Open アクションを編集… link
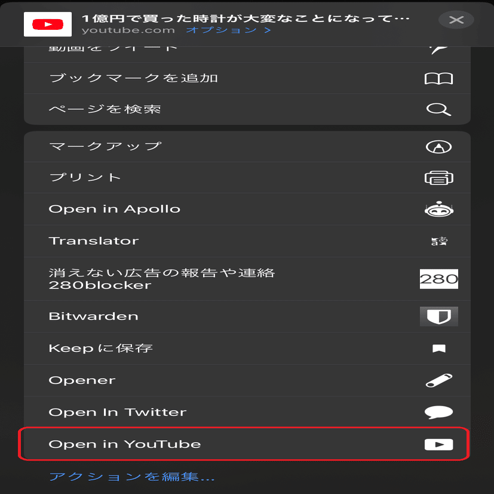This screenshot has height=494, width=494. (131, 477)
